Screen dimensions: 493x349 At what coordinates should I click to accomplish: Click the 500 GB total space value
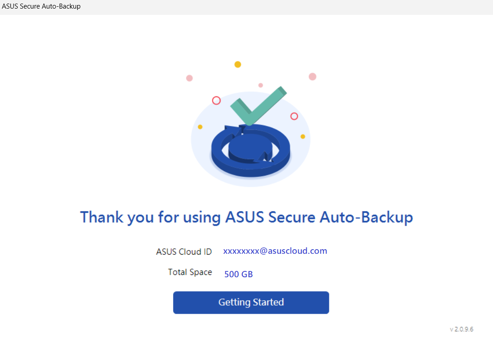pyautogui.click(x=238, y=274)
